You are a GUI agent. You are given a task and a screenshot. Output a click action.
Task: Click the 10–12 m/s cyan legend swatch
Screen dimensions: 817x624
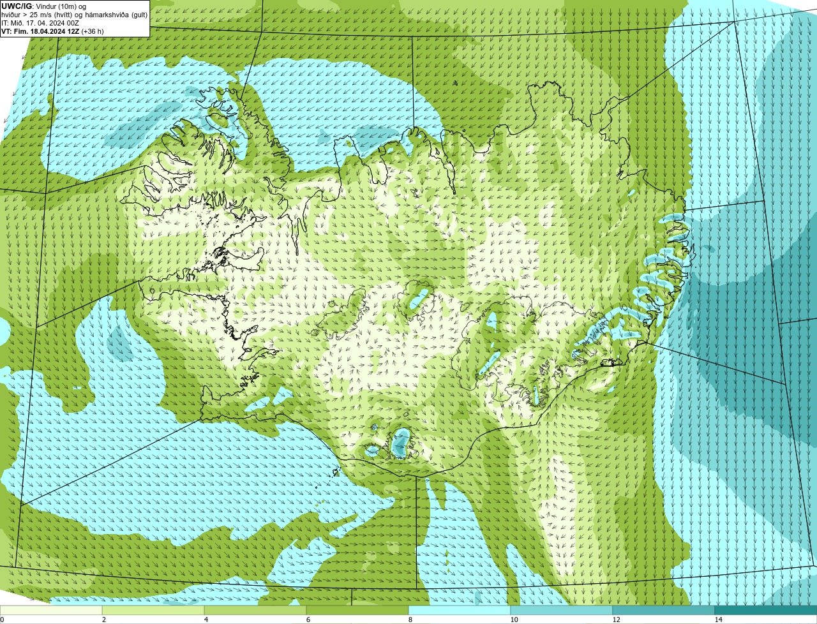tap(562, 610)
